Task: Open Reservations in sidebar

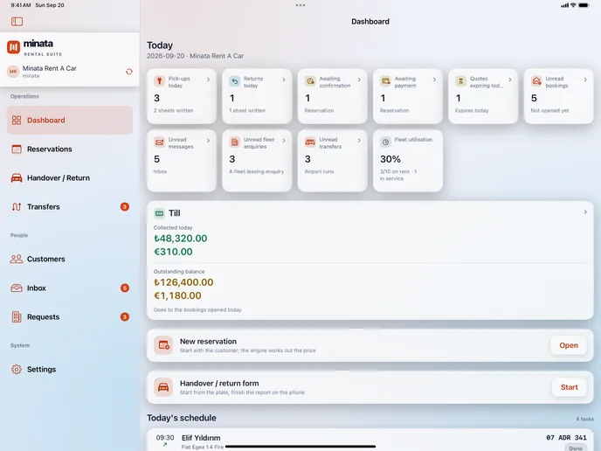Action: pyautogui.click(x=70, y=149)
